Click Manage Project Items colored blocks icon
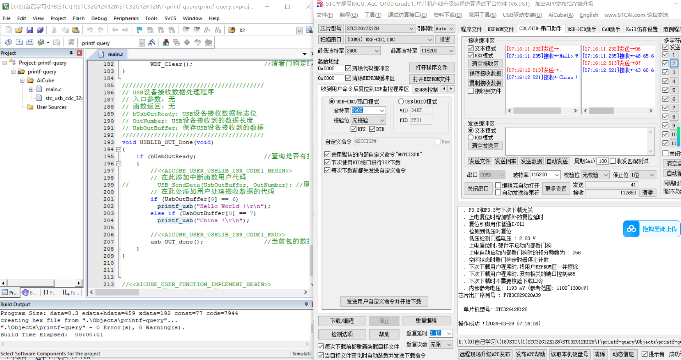 pos(166,43)
